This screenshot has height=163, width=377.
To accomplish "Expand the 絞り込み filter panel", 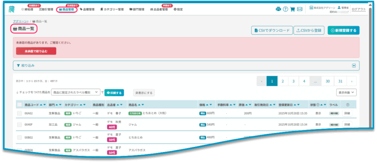I will [x=353, y=65].
